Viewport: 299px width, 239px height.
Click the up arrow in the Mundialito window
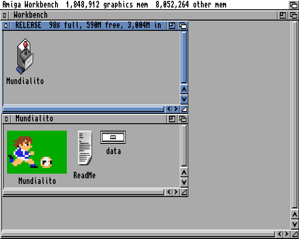184,173
